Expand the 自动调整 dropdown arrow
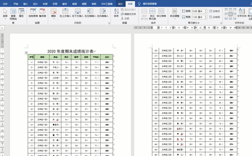Screen dimensions: 252x156 coord(175,19)
